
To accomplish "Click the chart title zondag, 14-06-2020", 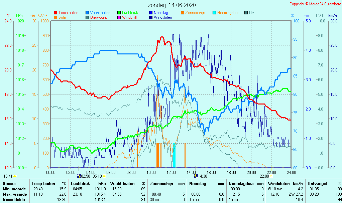I will tap(172, 5).
